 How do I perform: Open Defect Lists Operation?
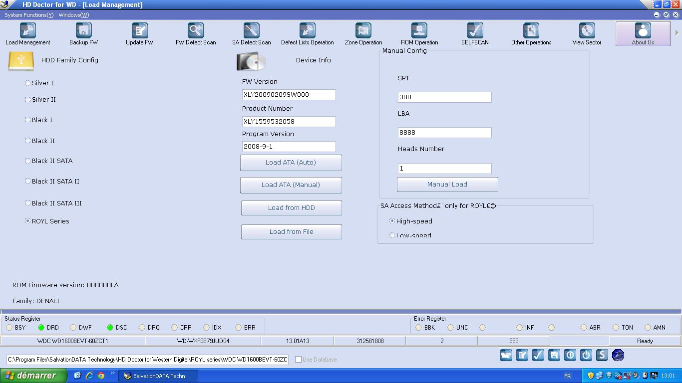308,34
